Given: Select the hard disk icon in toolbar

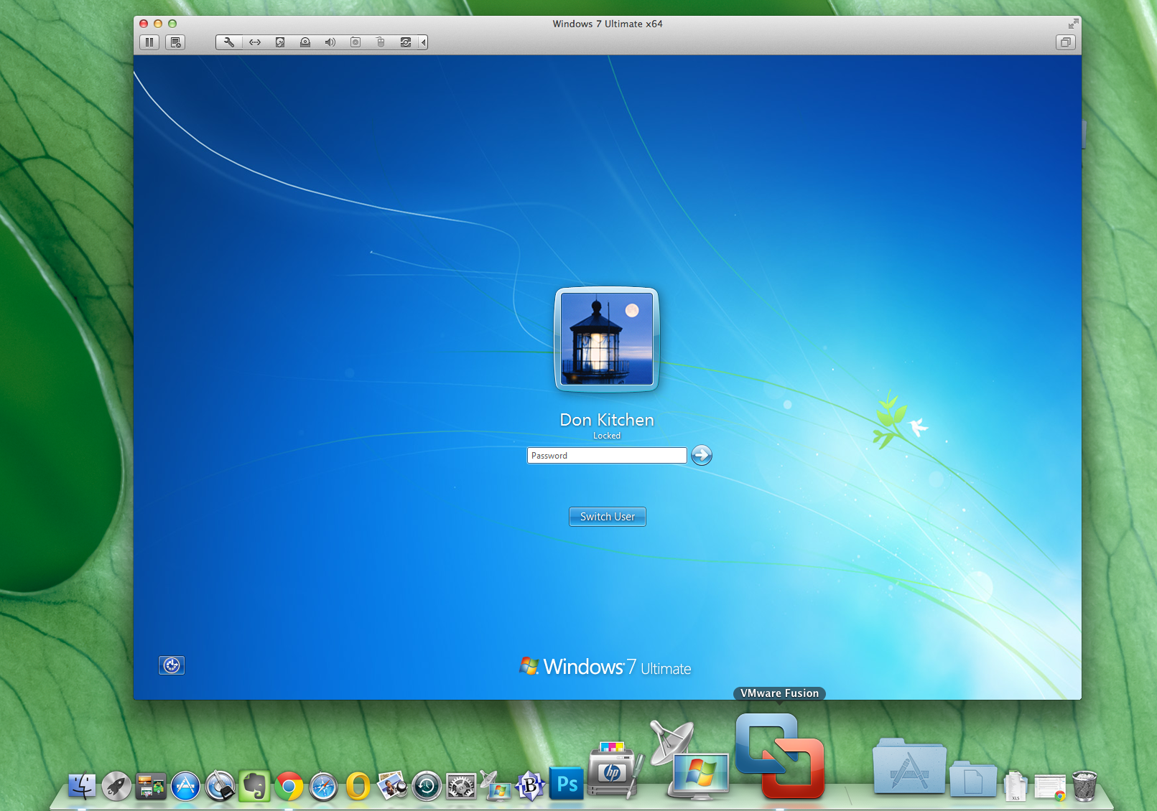Looking at the screenshot, I should [279, 42].
